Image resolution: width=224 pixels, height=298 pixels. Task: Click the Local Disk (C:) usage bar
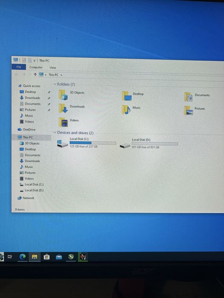tap(93, 143)
